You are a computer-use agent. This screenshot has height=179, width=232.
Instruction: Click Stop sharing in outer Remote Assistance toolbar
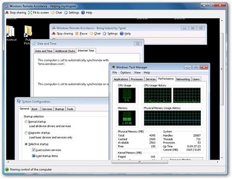point(16,13)
